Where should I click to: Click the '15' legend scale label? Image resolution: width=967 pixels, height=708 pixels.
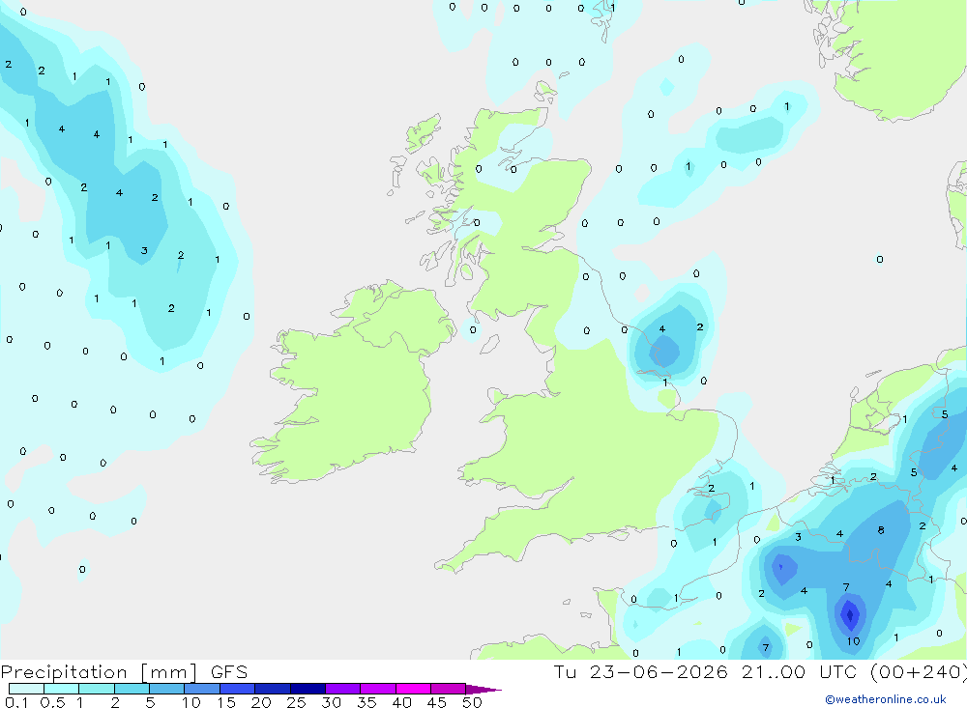[225, 702]
